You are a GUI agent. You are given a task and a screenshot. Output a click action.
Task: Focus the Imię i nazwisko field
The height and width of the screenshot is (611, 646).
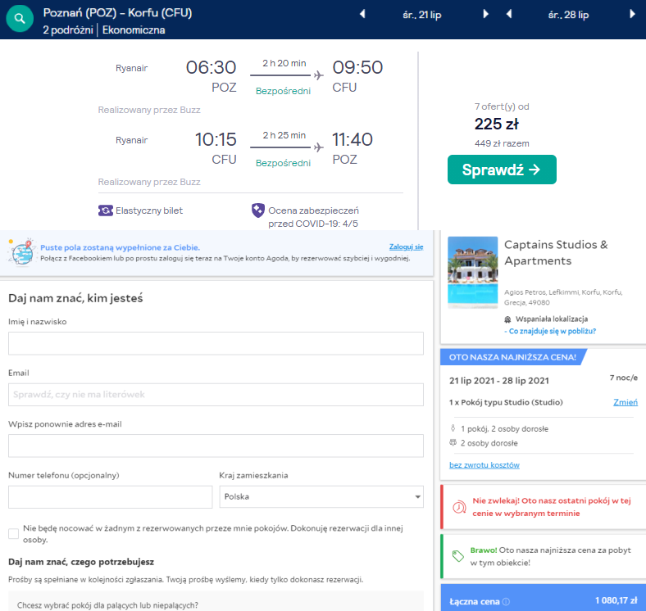click(x=216, y=343)
